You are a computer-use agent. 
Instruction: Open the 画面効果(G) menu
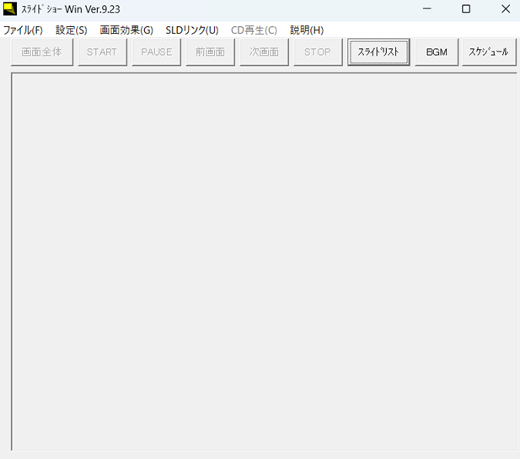point(126,30)
